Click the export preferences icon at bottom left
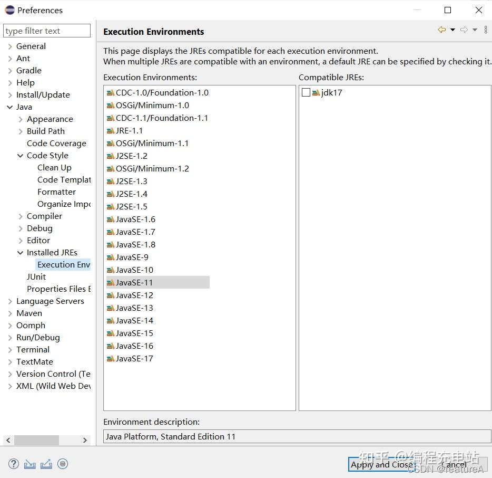The height and width of the screenshot is (478, 492). tap(46, 464)
